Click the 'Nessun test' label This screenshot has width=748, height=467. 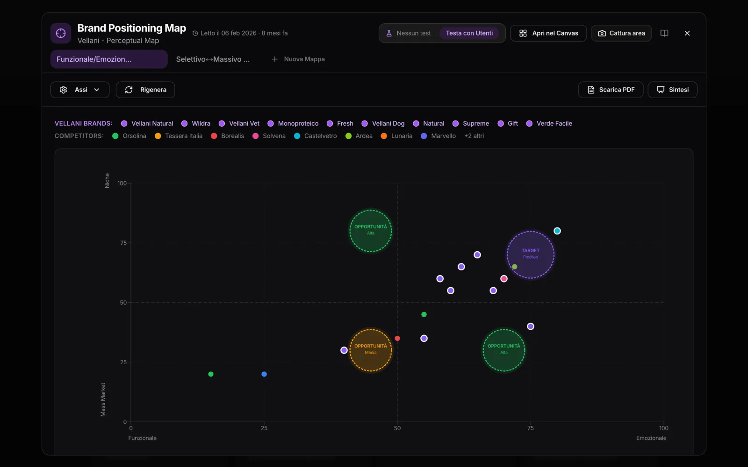point(414,33)
